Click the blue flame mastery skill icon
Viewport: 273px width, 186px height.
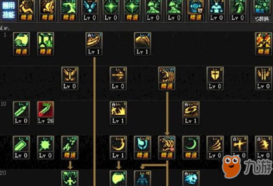(142, 147)
